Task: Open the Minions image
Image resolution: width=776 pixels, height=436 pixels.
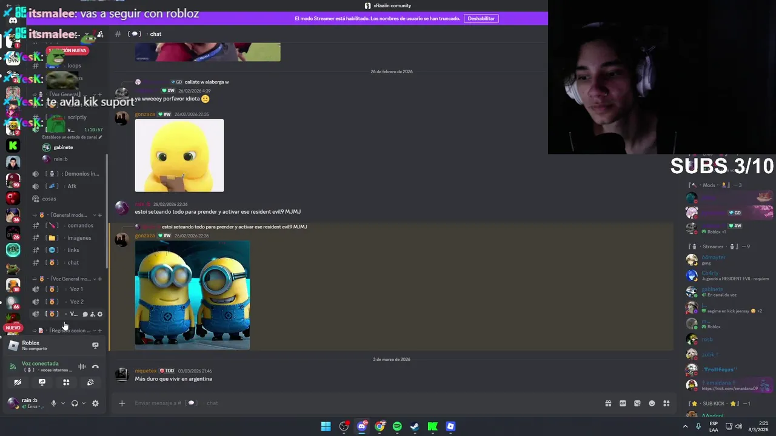Action: point(192,295)
